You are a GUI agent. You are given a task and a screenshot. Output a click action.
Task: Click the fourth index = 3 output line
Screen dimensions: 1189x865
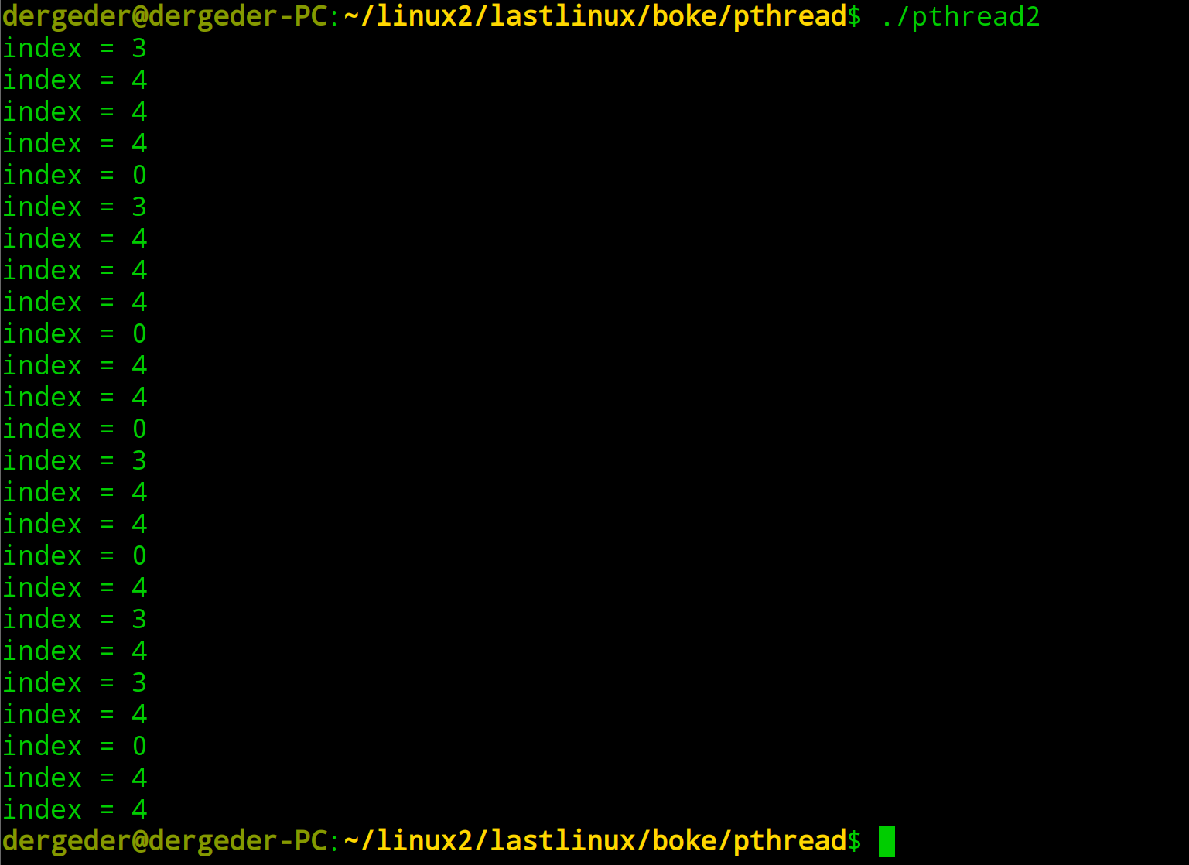74,620
